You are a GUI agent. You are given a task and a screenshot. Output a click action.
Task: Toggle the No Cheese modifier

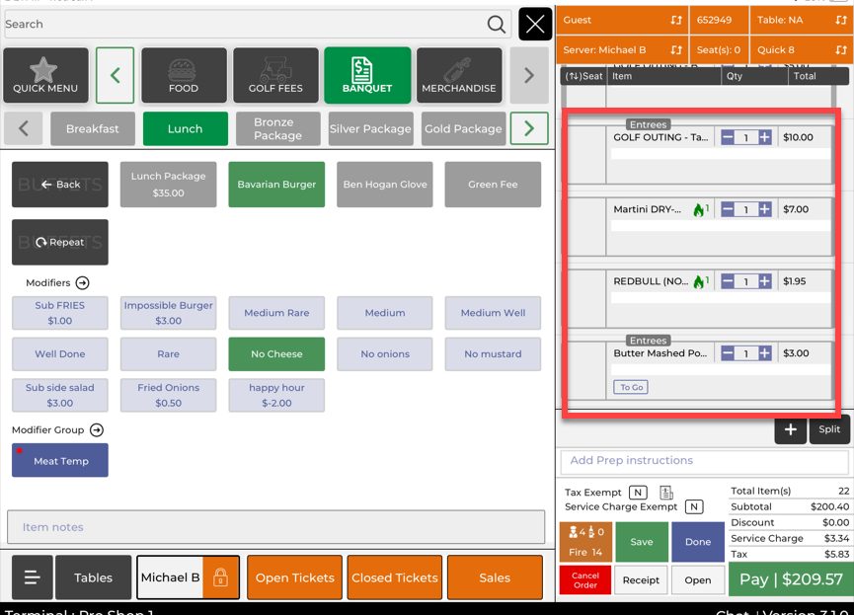click(x=276, y=354)
